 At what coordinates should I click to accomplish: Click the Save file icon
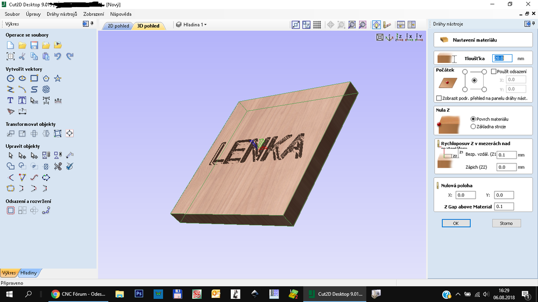pos(34,45)
